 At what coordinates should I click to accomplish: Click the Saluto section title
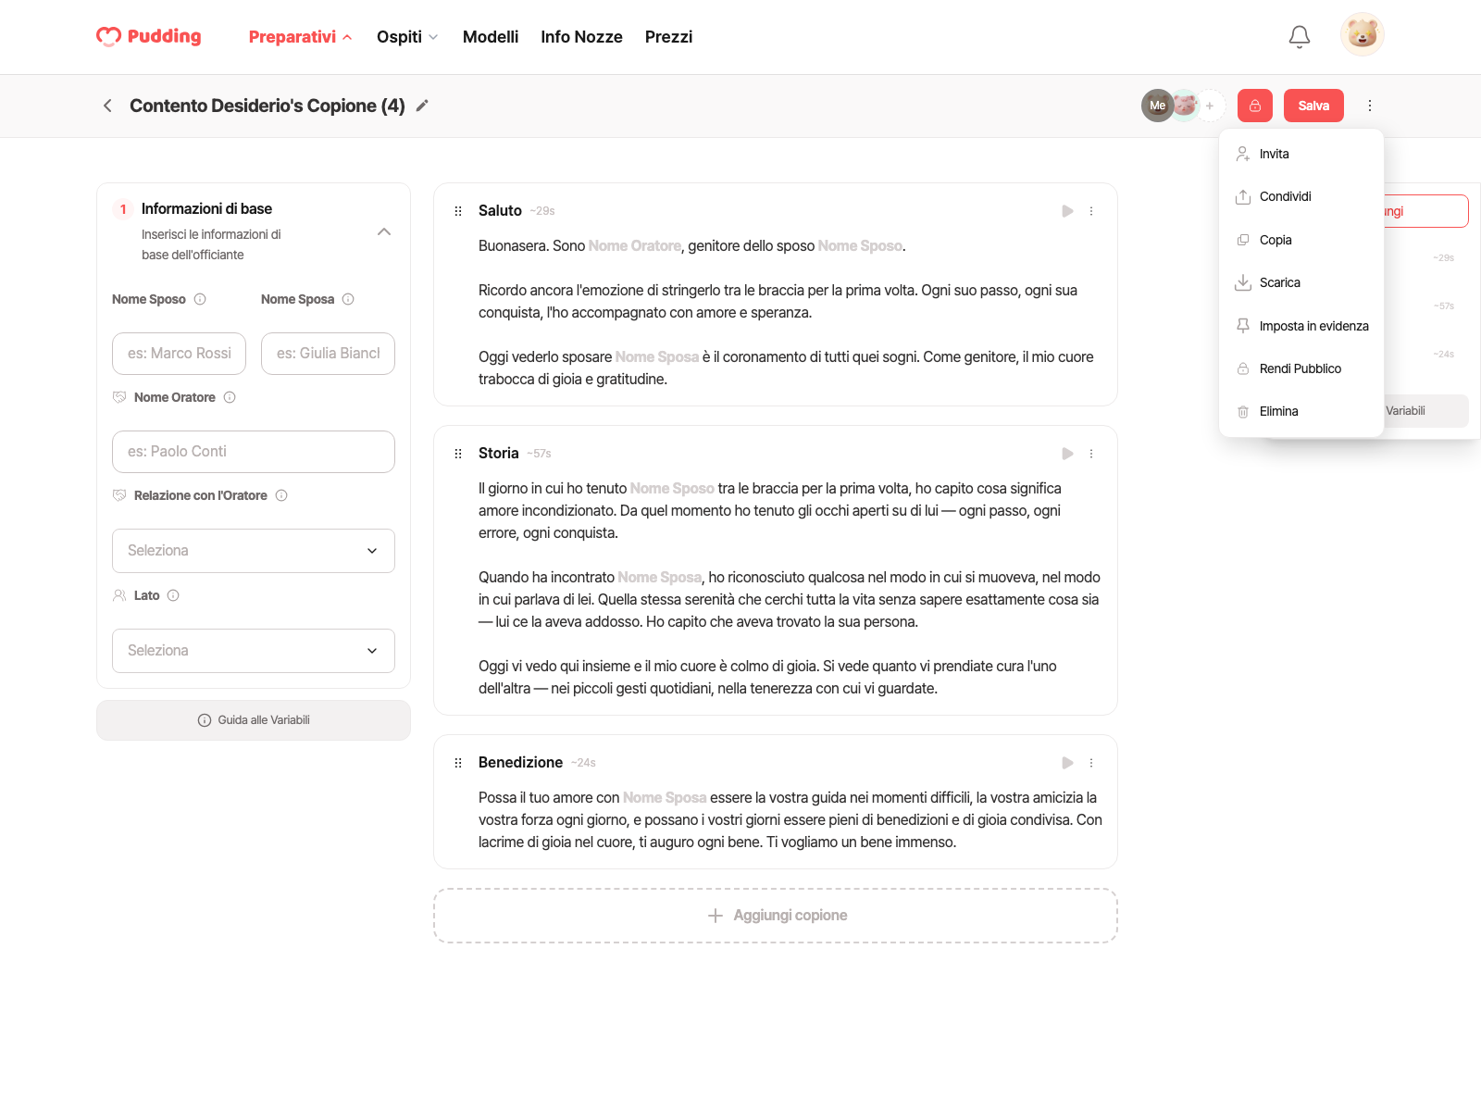coord(500,211)
